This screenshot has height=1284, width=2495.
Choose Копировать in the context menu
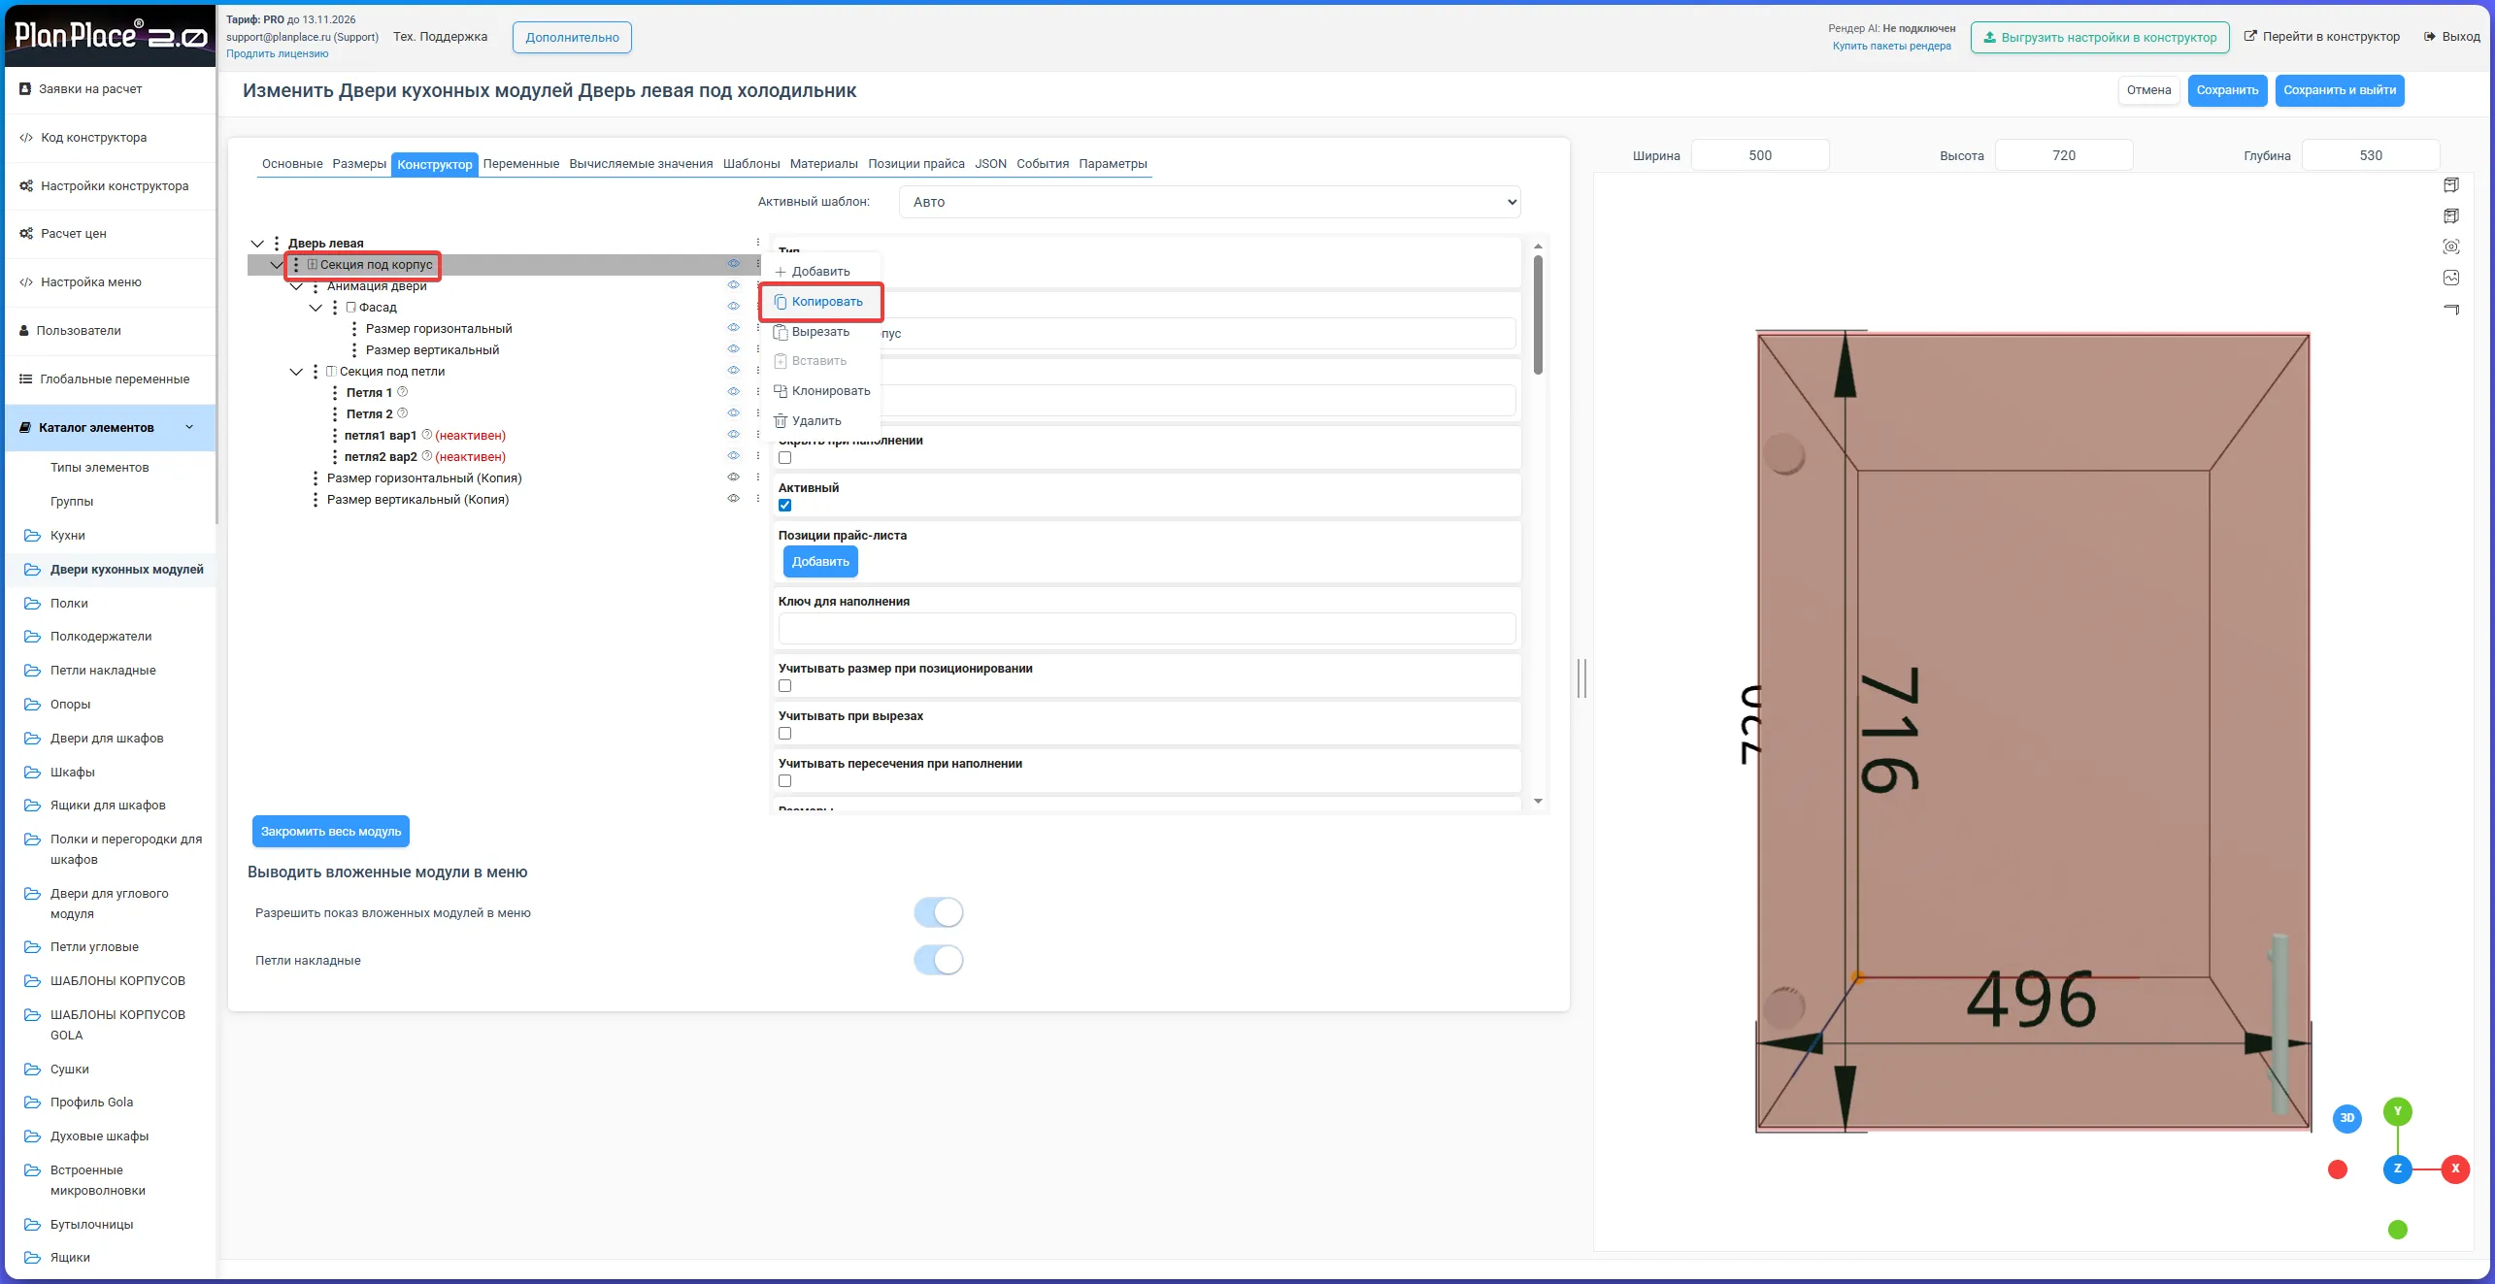pyautogui.click(x=820, y=302)
